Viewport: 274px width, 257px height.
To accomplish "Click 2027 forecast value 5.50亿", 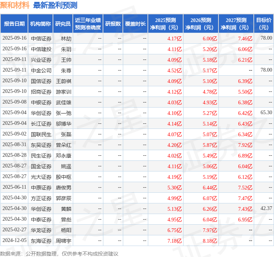I will pyautogui.click(x=245, y=92).
